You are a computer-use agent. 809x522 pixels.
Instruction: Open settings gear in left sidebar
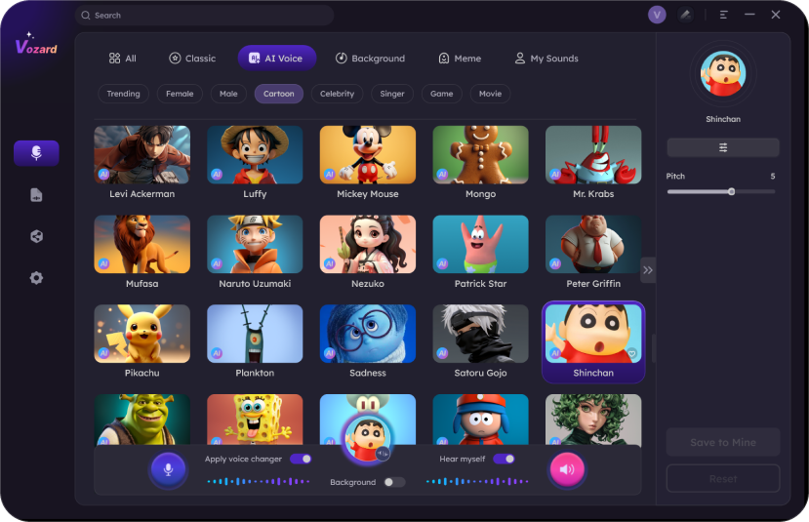[x=36, y=278]
